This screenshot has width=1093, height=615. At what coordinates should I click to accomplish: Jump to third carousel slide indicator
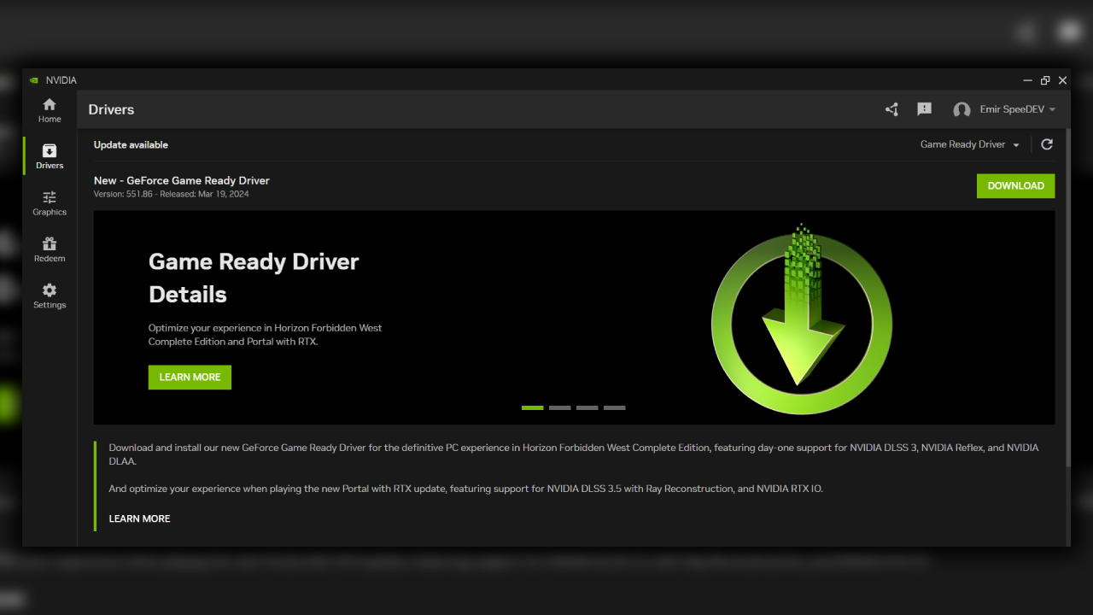pos(587,407)
